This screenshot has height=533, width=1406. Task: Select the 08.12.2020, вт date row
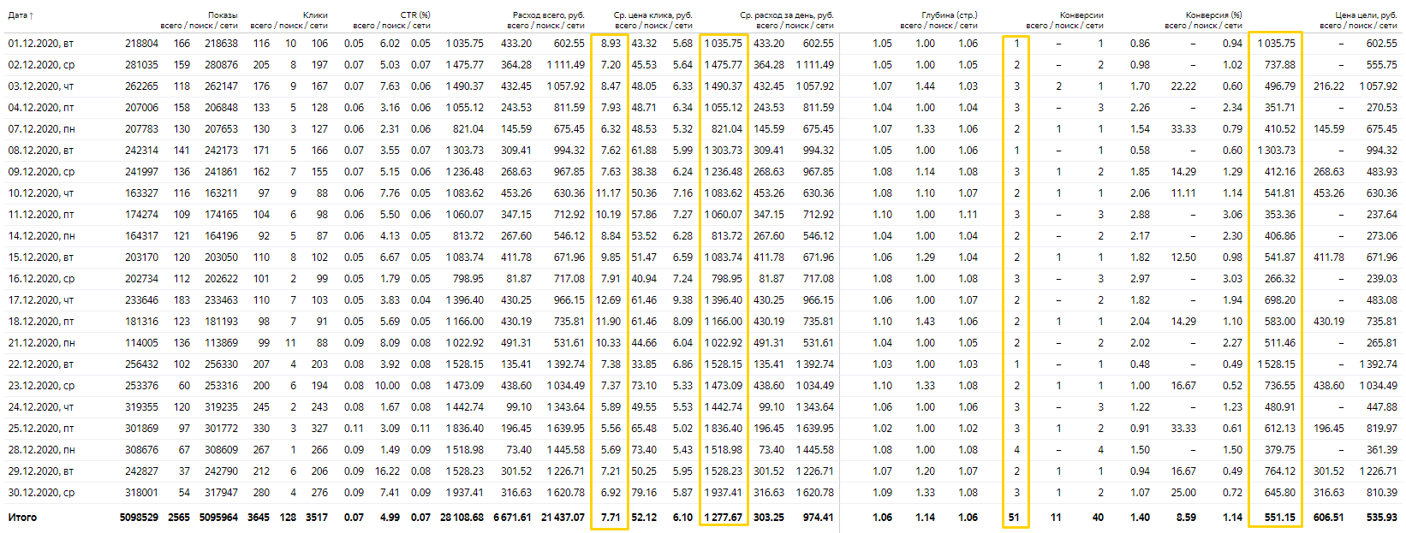pyautogui.click(x=42, y=150)
